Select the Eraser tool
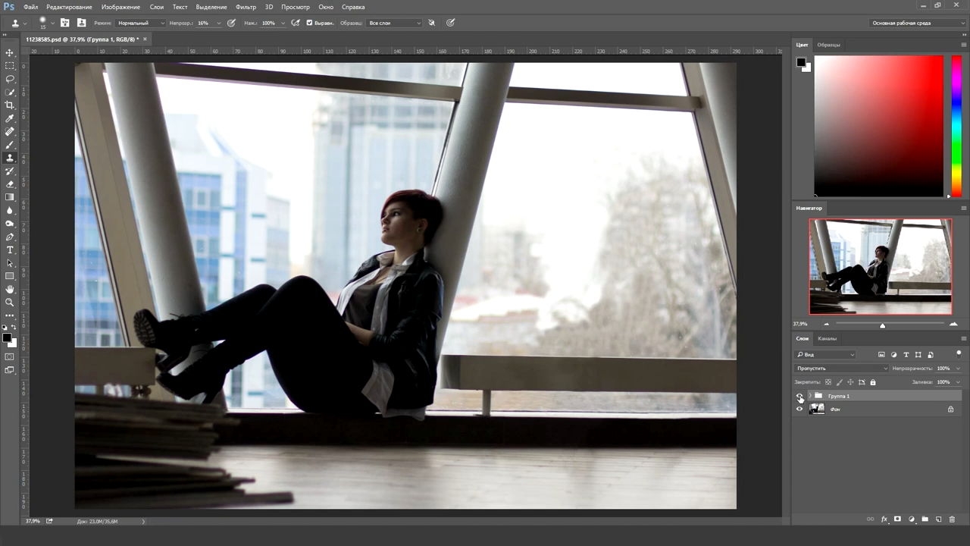The image size is (970, 546). [10, 184]
